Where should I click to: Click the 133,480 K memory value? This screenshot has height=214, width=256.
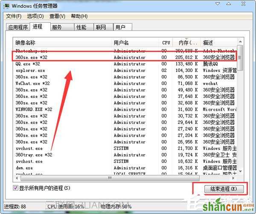click(186, 64)
